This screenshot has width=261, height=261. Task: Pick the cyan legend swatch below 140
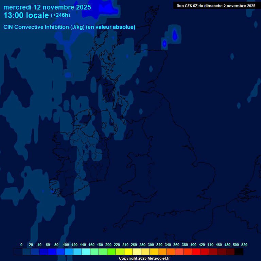(x=86, y=252)
